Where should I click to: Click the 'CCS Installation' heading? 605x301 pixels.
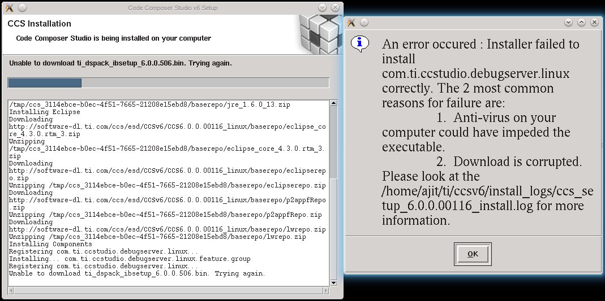point(40,24)
